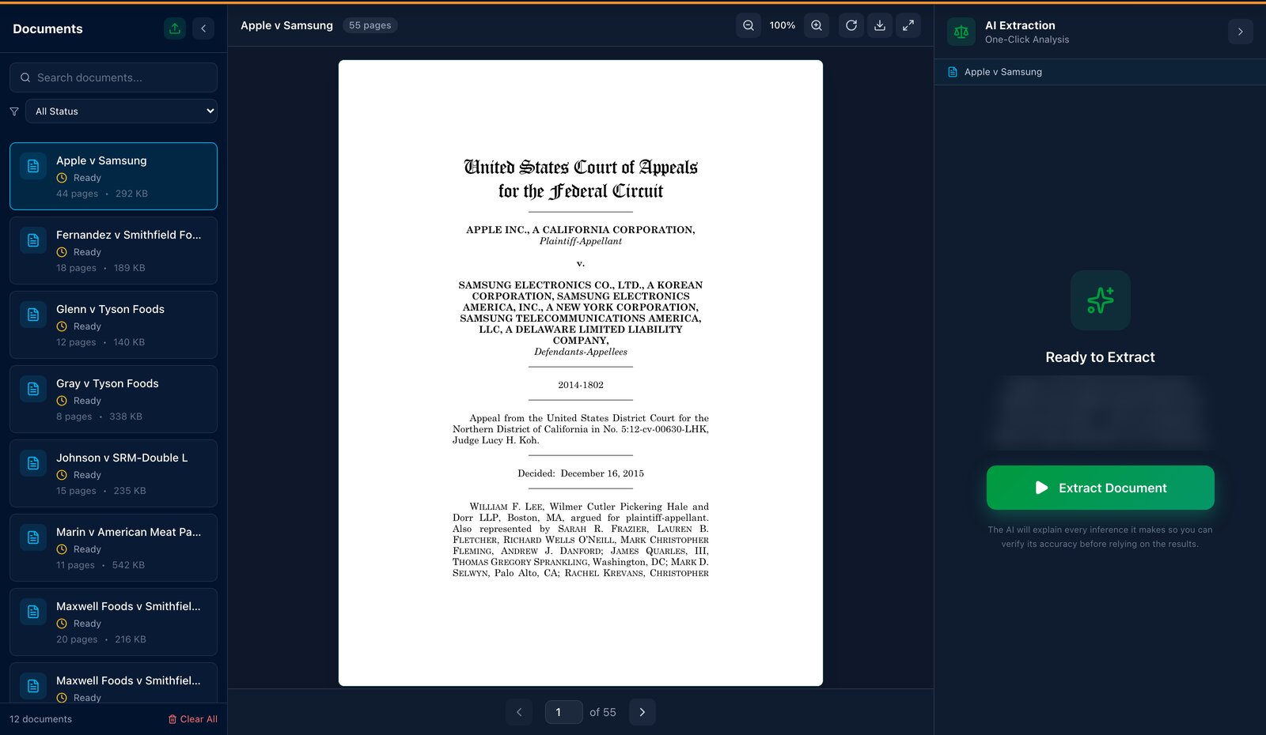Click file icon of Glenn v Tyson Foods
Viewport: 1266px width, 735px height.
click(33, 315)
